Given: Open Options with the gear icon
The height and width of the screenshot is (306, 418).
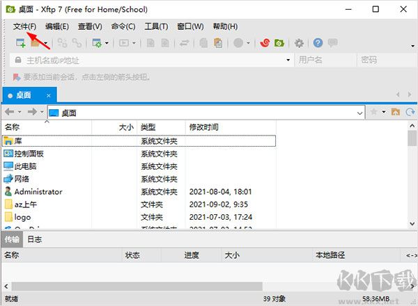Looking at the screenshot, I should click(299, 43).
